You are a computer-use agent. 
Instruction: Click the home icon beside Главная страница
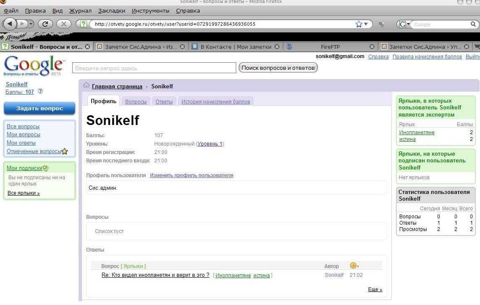click(x=86, y=85)
